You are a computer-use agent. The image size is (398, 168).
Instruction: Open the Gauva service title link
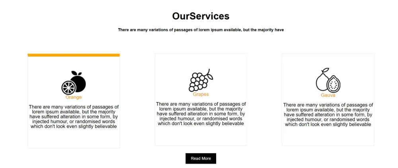[328, 95]
